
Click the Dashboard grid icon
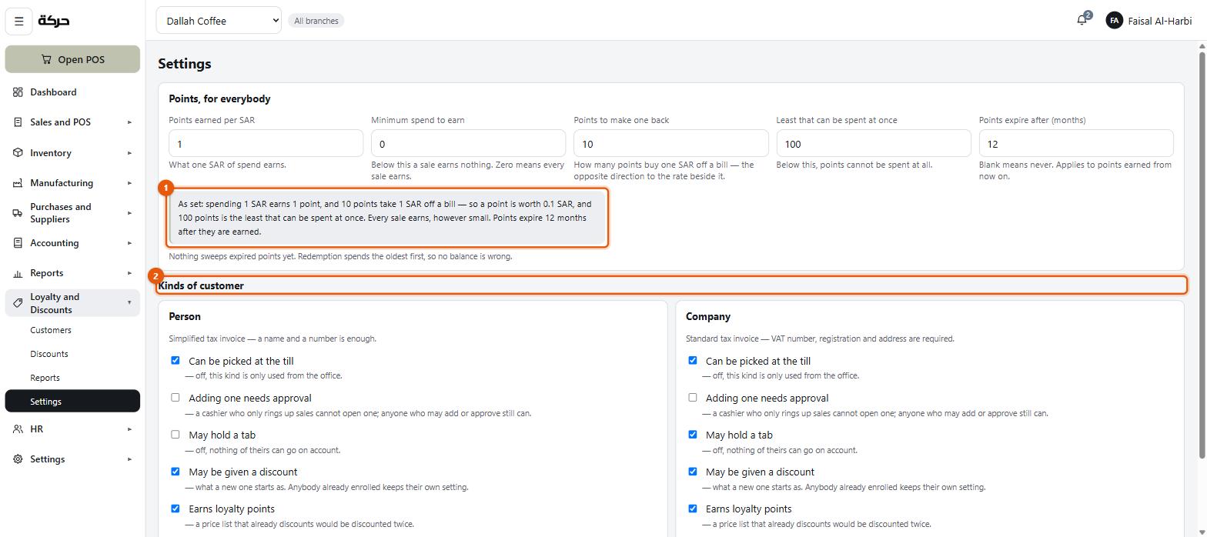click(18, 92)
